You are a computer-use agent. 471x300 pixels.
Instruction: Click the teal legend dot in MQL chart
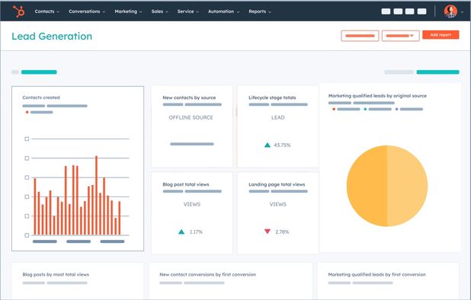(365, 109)
